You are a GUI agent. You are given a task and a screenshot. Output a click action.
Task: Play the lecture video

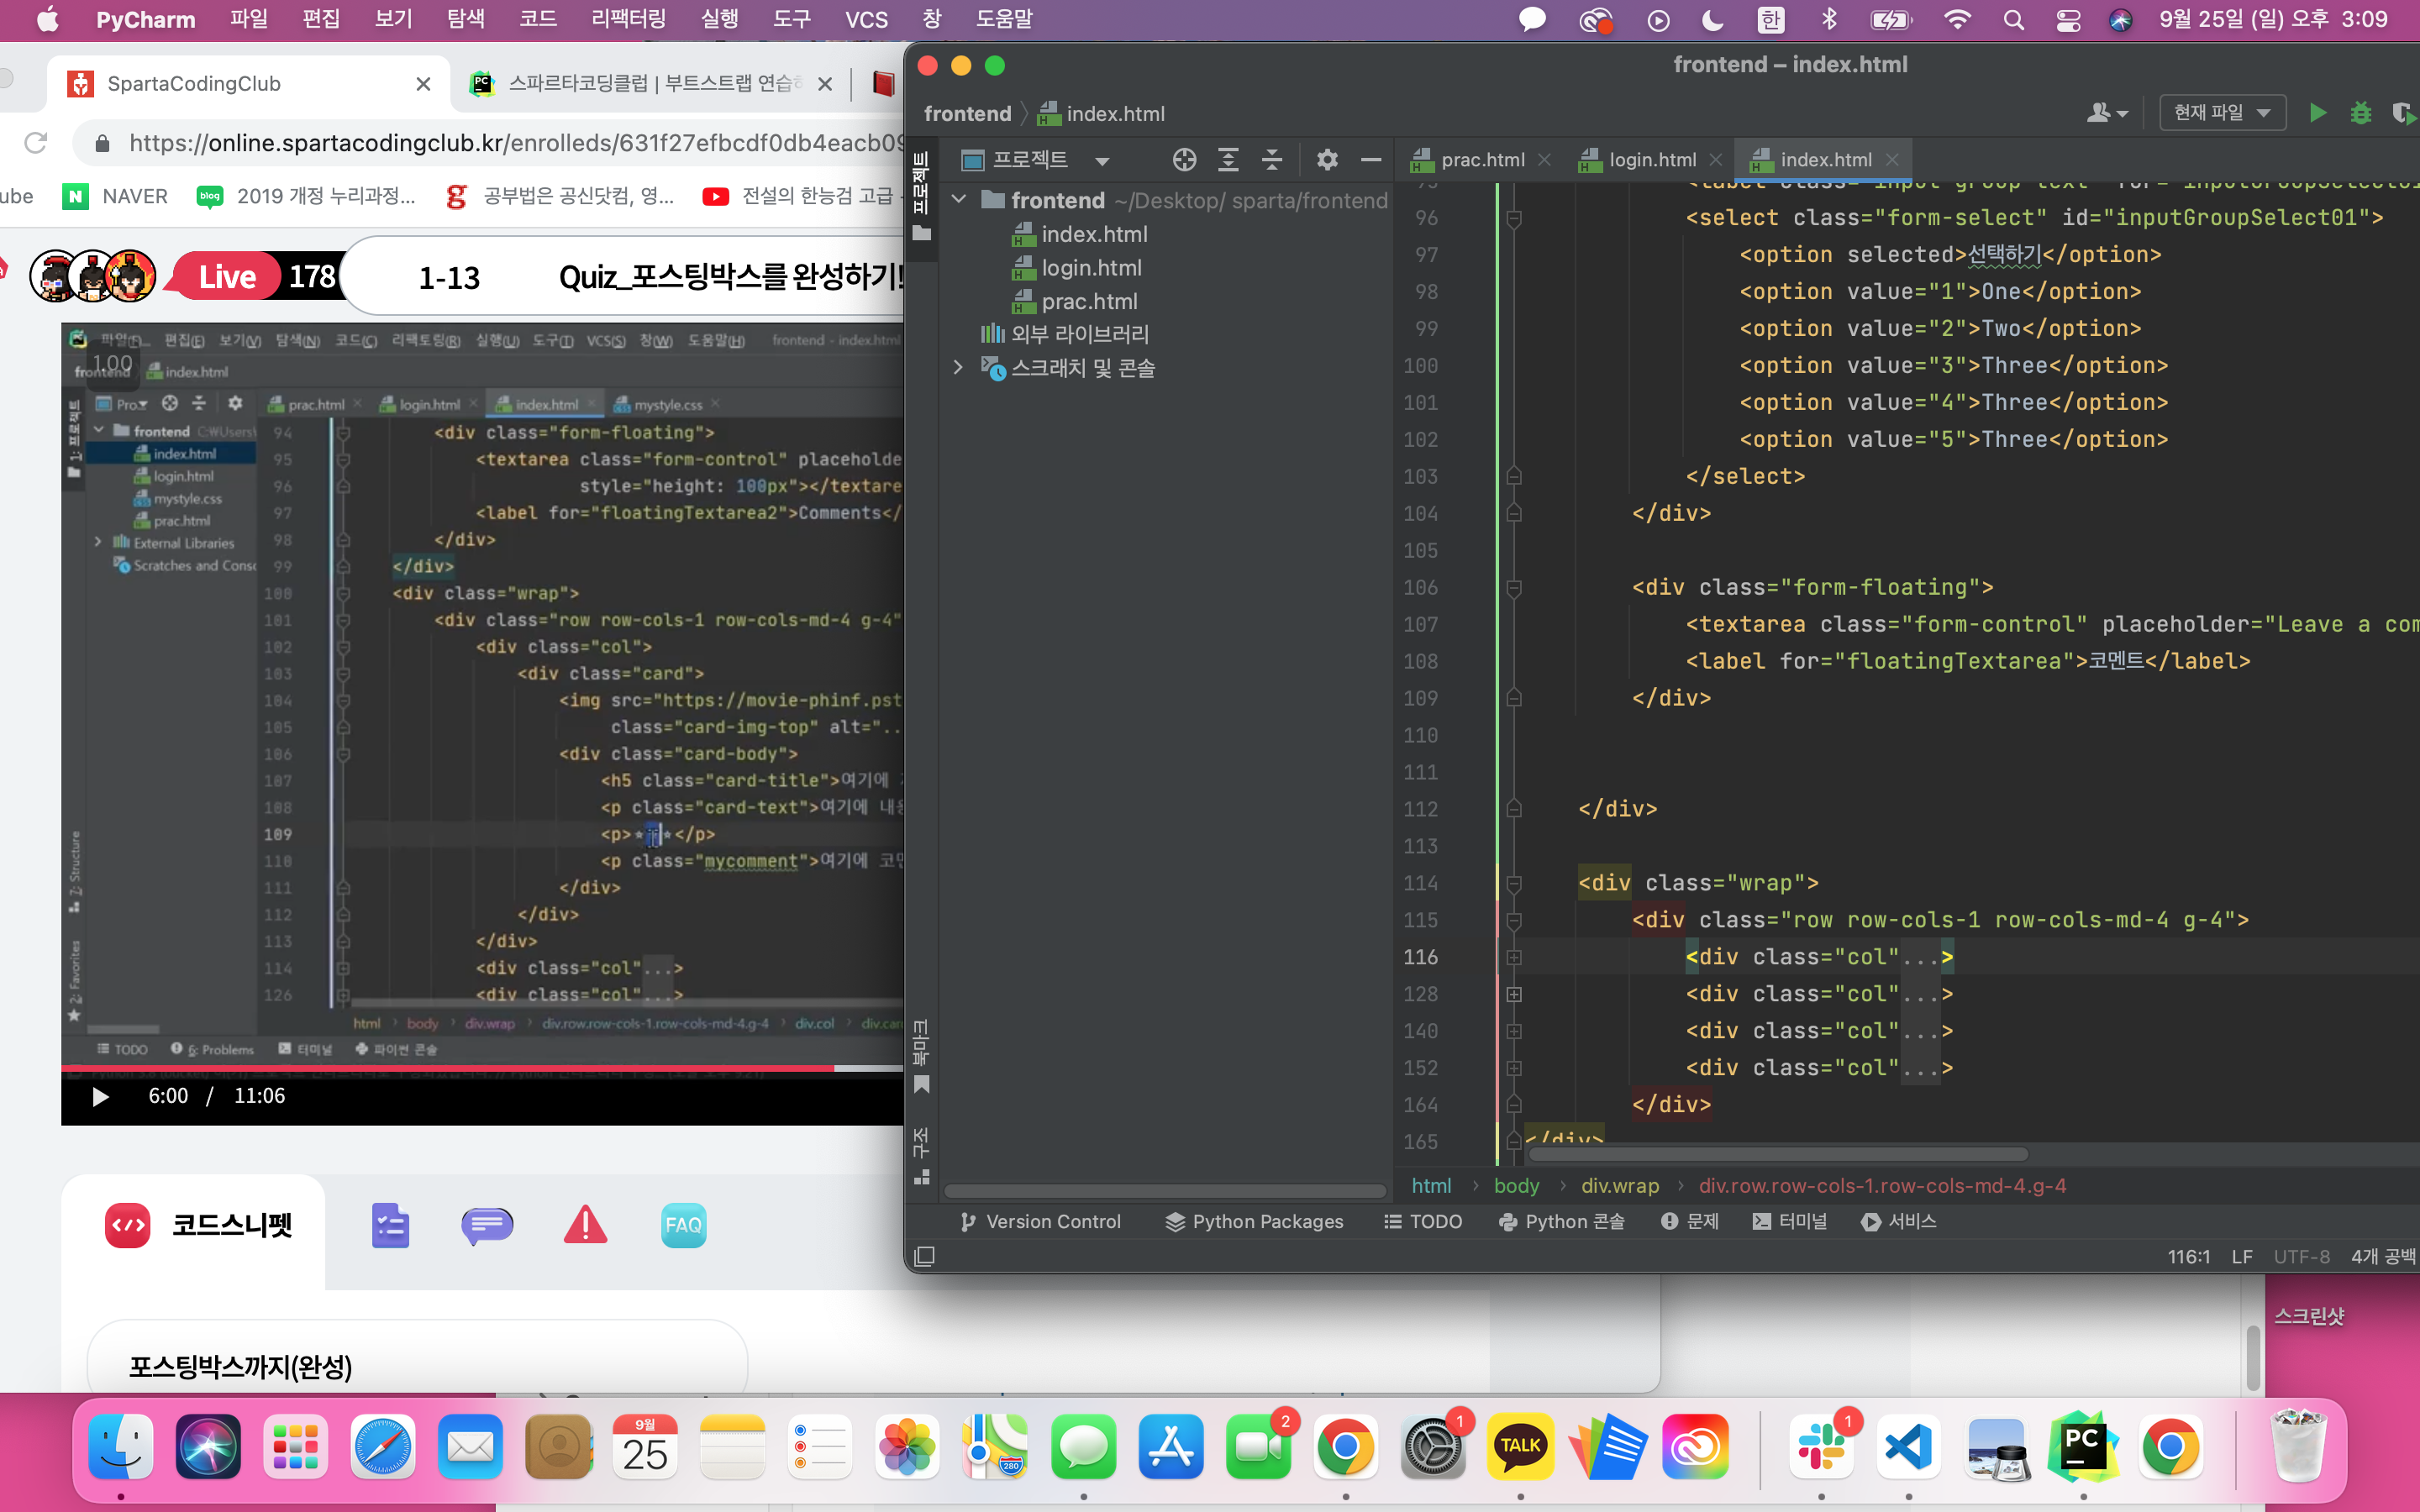[x=100, y=1097]
